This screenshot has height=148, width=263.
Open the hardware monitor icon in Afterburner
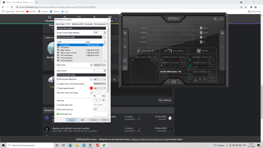tap(125, 67)
